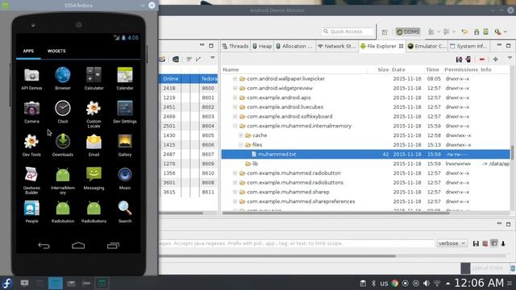Open the Messaging app
516x290 pixels.
(x=94, y=179)
